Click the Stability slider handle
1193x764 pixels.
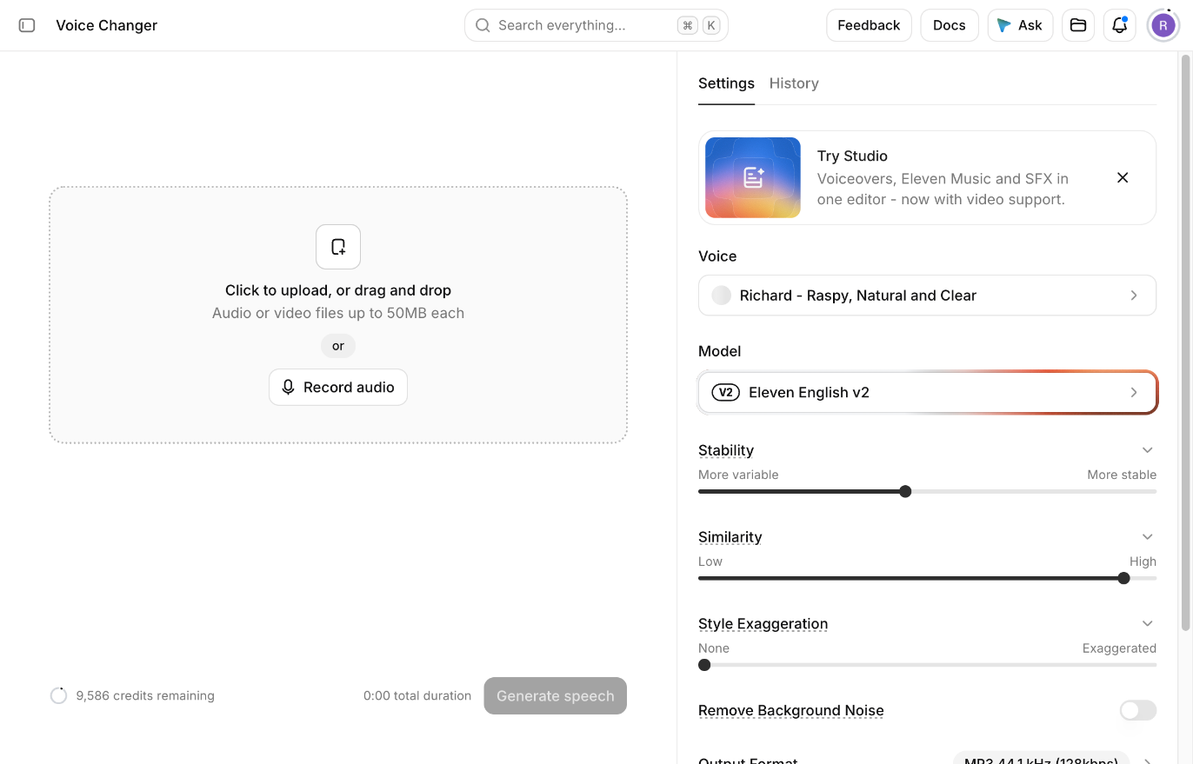tap(905, 491)
